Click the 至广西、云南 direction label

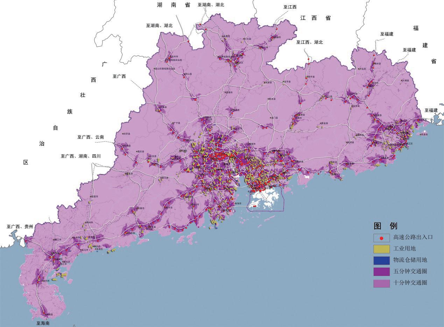(x=90, y=137)
